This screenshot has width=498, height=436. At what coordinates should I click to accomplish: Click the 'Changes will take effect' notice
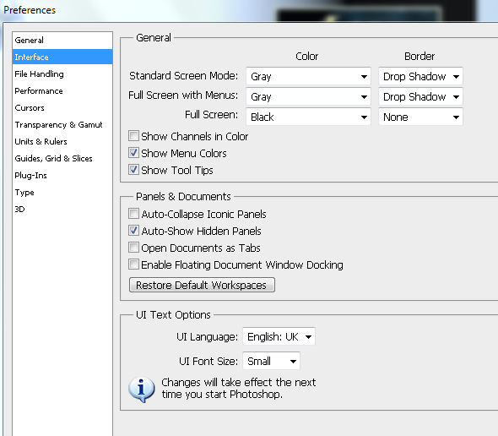239,389
